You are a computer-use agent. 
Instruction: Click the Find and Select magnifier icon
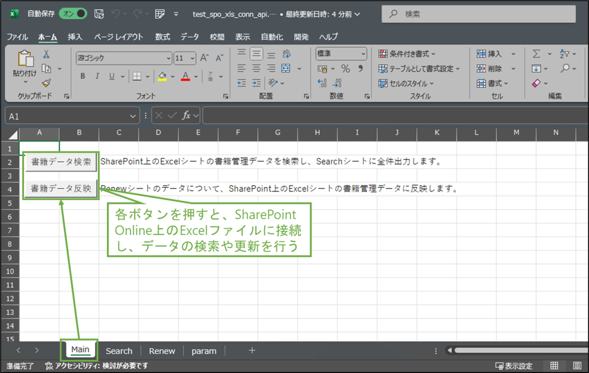(565, 69)
